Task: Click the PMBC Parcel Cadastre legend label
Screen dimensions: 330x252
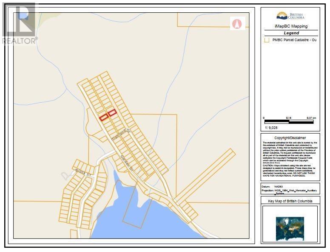Action: [x=294, y=40]
